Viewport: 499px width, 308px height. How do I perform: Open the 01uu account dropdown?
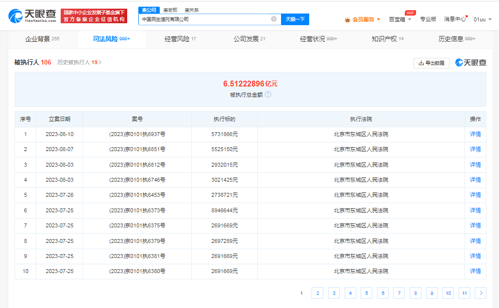coord(482,19)
